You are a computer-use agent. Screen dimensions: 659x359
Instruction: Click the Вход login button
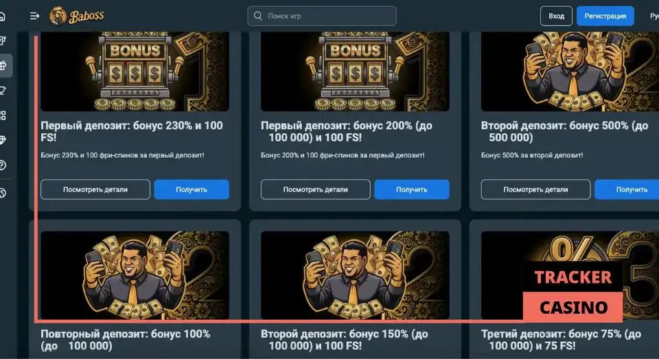556,16
